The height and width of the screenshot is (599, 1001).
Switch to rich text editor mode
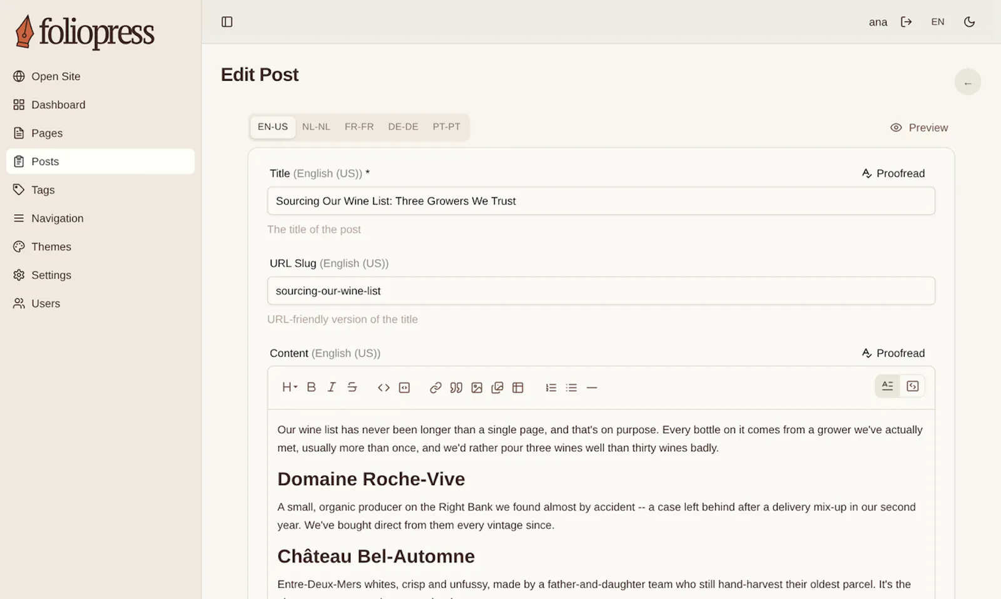[x=887, y=386]
